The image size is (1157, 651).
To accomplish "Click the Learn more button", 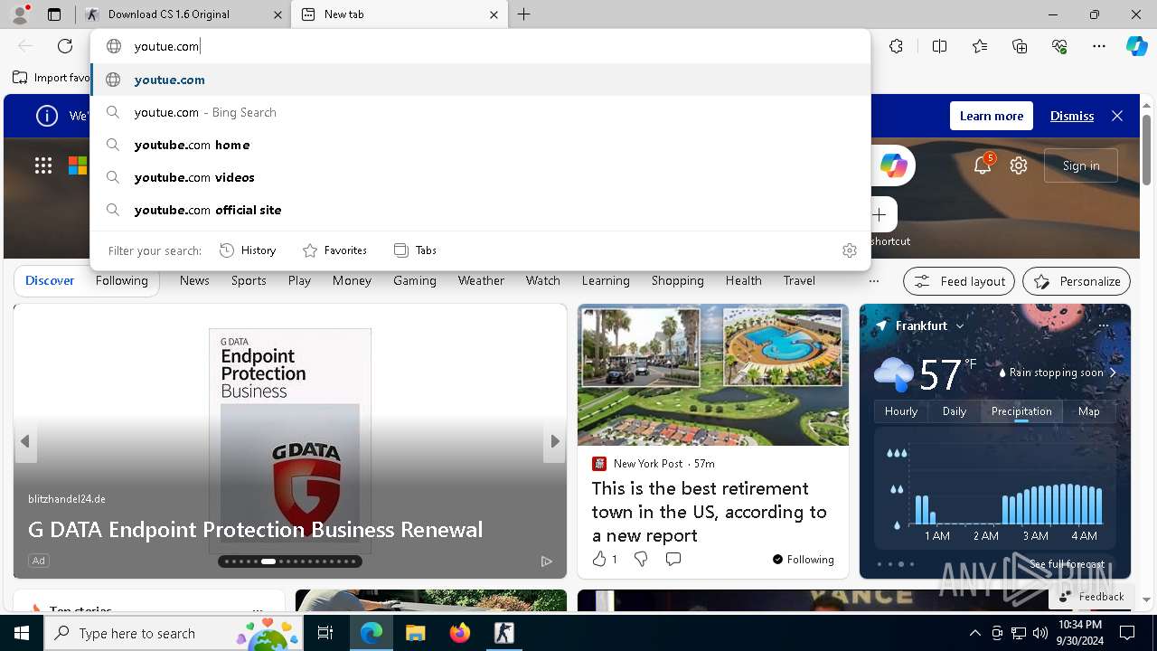I will click(992, 116).
